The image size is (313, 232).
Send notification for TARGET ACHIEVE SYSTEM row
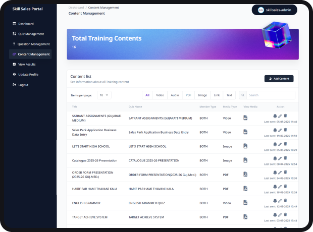coord(275,215)
